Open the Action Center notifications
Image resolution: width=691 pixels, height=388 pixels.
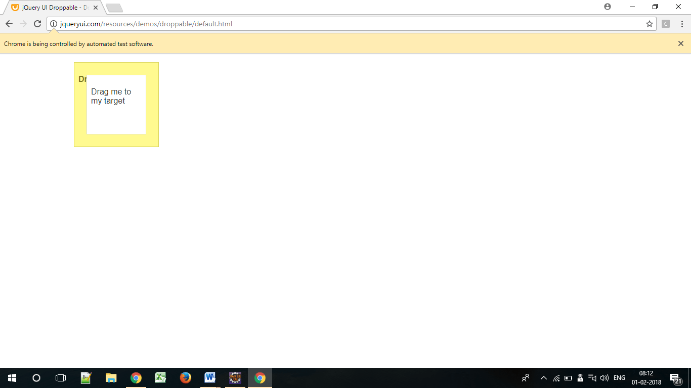[675, 377]
